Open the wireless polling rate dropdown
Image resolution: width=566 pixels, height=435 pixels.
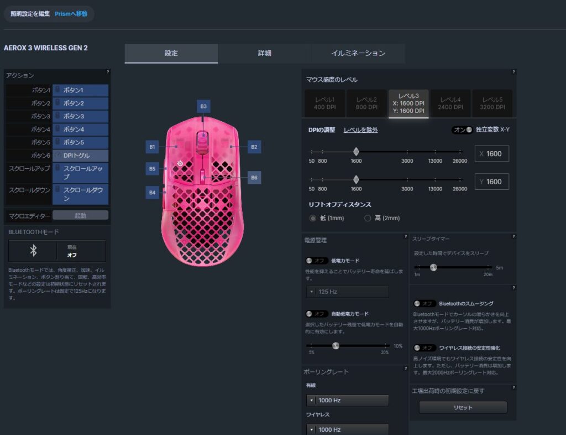point(347,429)
